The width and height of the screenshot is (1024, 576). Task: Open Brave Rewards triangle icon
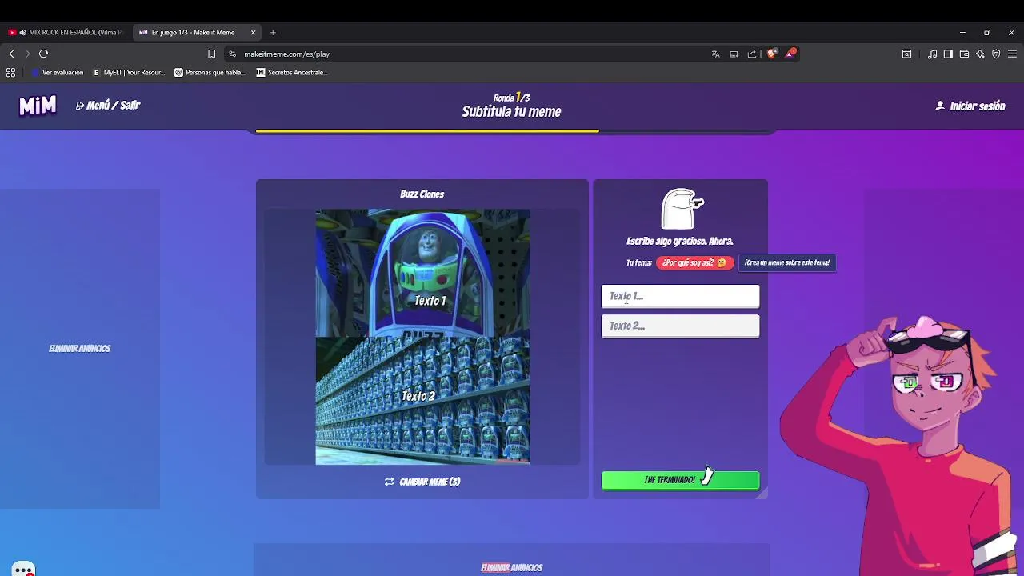(790, 53)
